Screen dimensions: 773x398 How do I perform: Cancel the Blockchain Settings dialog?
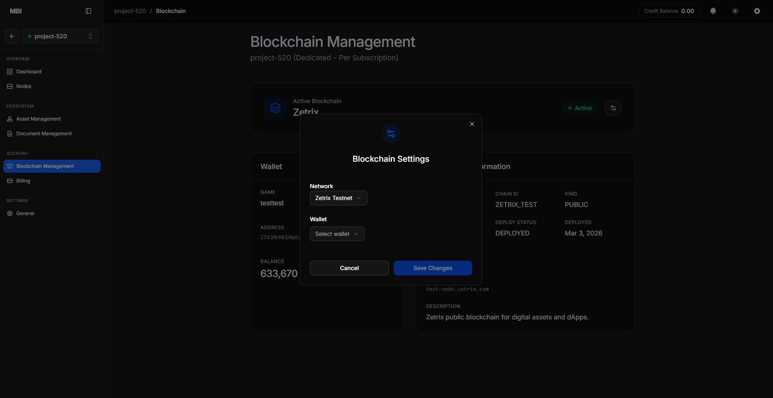click(349, 268)
